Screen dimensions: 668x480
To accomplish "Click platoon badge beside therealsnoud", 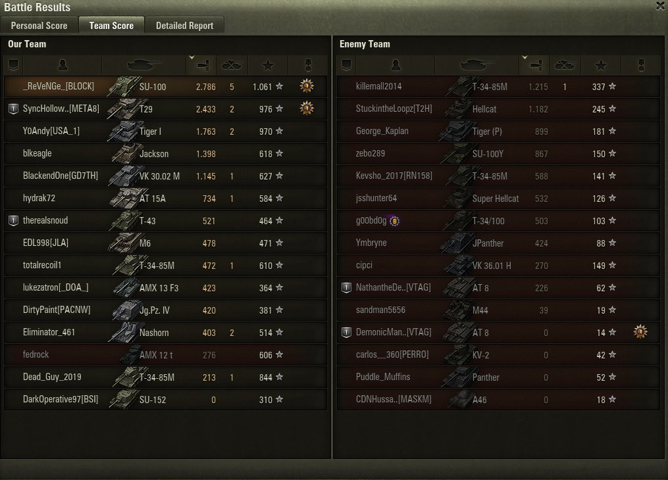I will [x=14, y=220].
